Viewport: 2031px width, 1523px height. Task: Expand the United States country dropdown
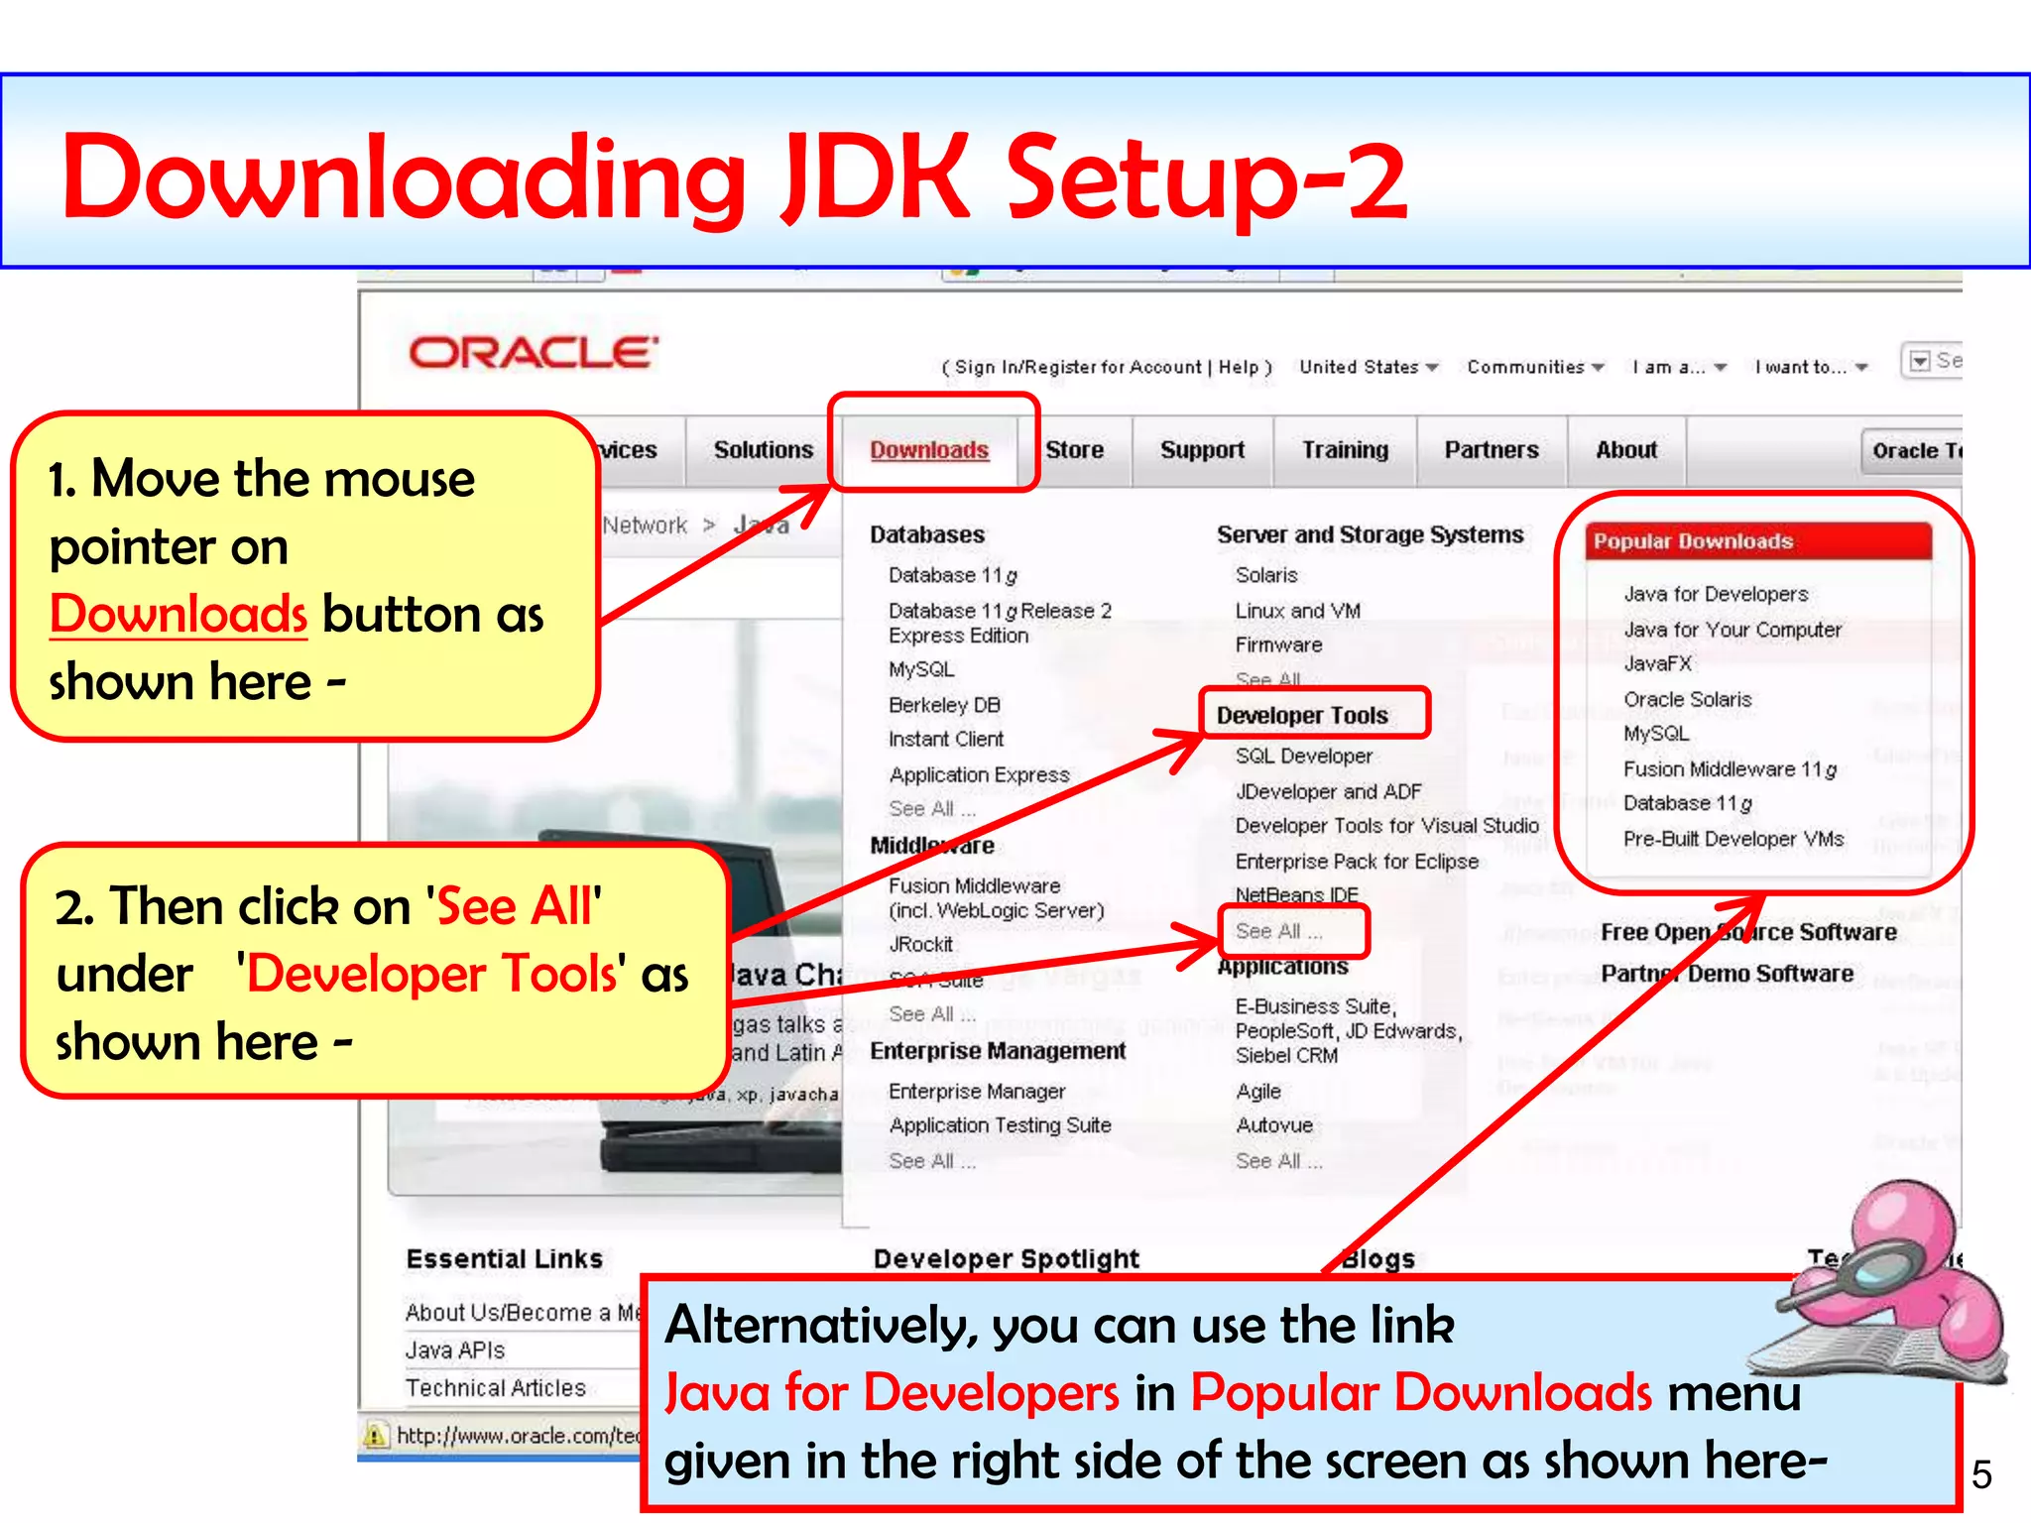click(x=1369, y=367)
